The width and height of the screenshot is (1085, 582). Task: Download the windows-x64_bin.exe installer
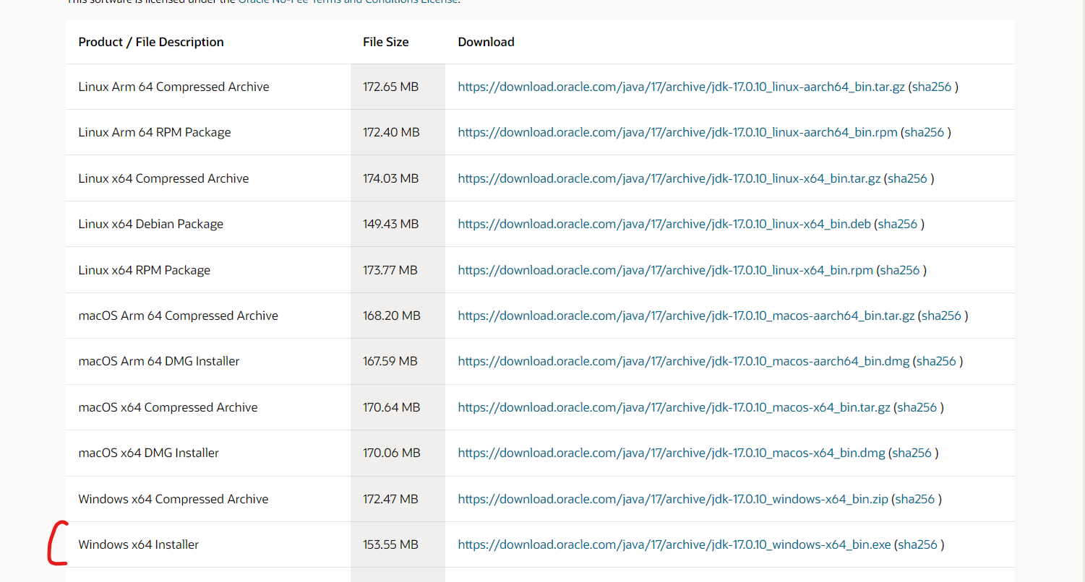click(674, 544)
